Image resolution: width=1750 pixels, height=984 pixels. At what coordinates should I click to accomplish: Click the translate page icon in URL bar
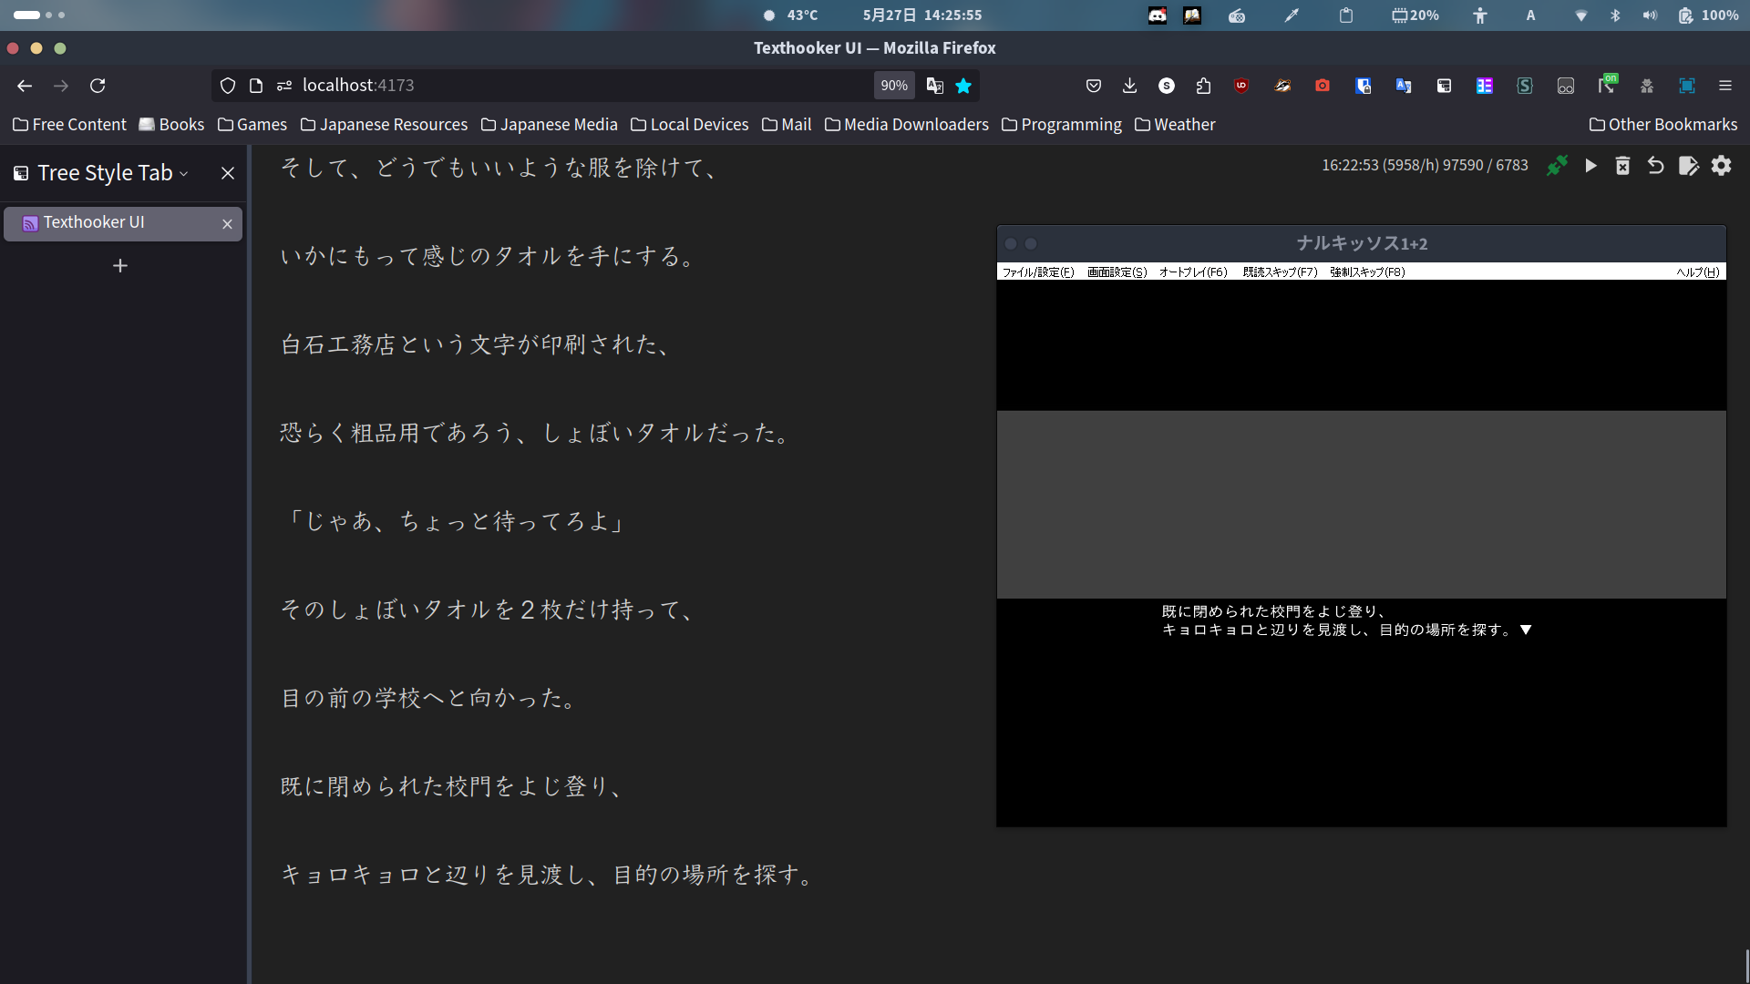tap(934, 86)
